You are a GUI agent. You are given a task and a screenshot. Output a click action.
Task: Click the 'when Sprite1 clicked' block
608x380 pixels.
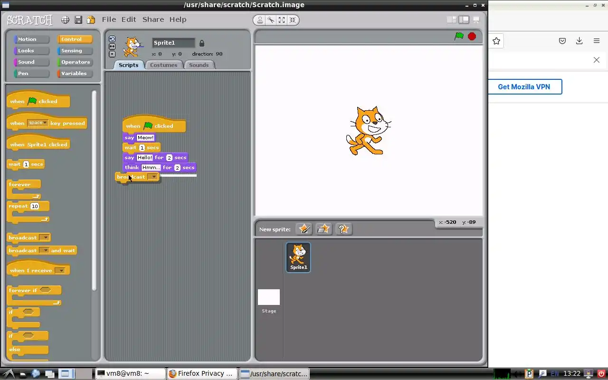38,144
